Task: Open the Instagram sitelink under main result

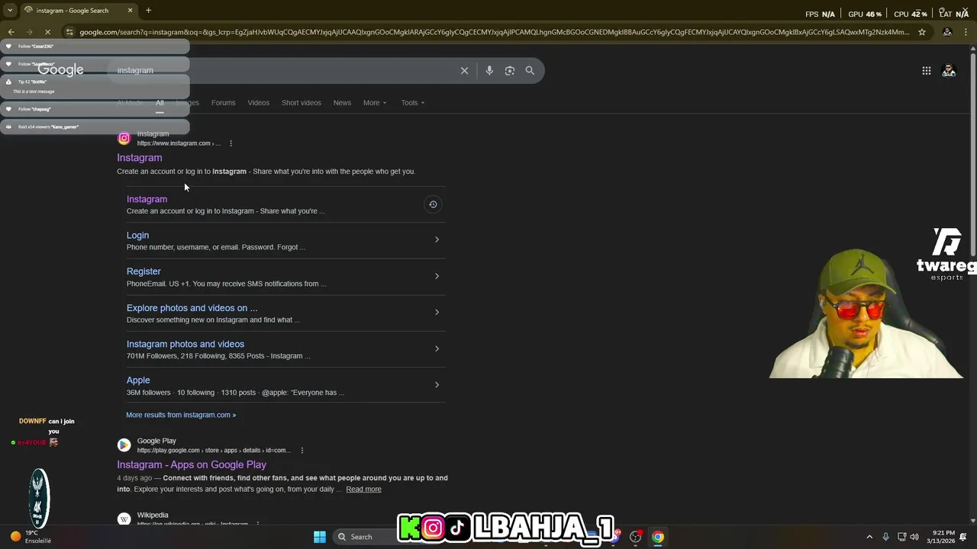Action: point(147,199)
